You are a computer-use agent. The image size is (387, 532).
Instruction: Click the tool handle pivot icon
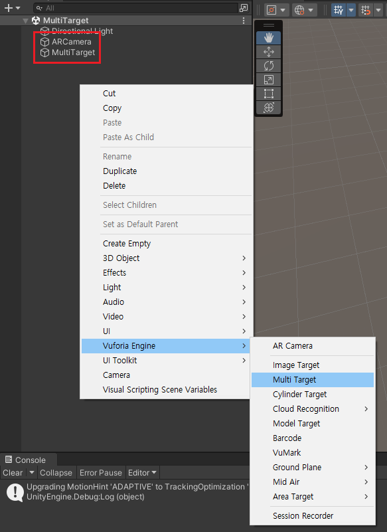point(271,10)
